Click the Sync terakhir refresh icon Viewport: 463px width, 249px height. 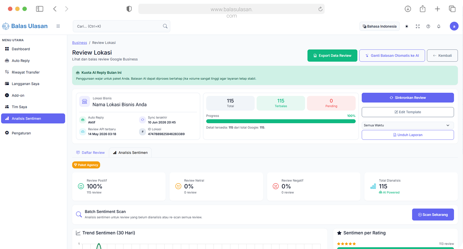click(142, 120)
